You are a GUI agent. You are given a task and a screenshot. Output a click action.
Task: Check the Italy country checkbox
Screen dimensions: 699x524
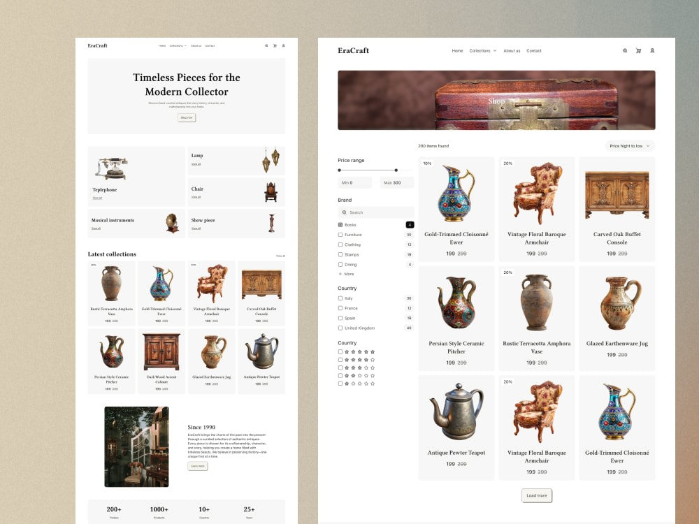tap(340, 298)
